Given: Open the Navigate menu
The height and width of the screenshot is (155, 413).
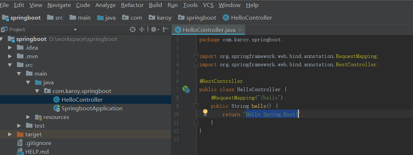Looking at the screenshot, I should [x=59, y=5].
